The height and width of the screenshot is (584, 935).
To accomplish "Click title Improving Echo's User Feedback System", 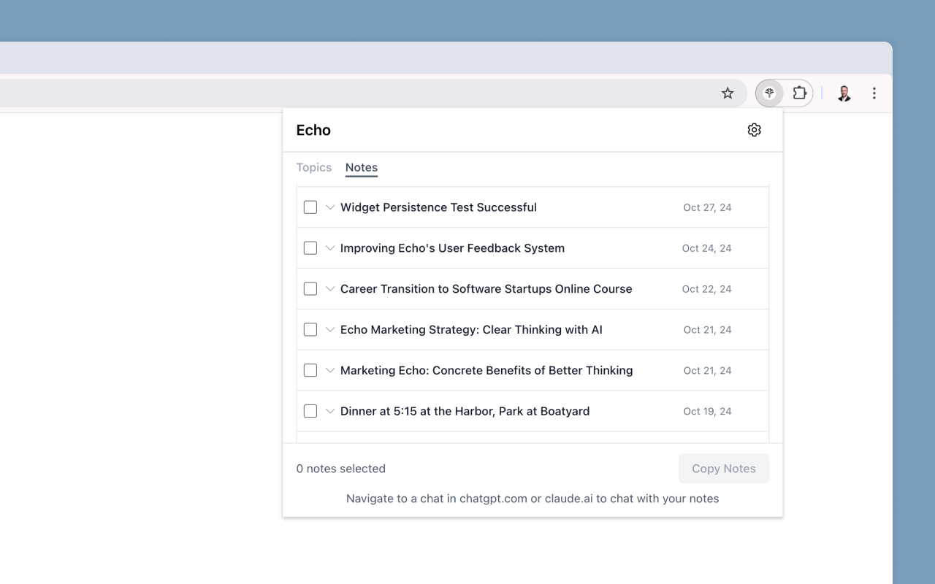I will [452, 248].
